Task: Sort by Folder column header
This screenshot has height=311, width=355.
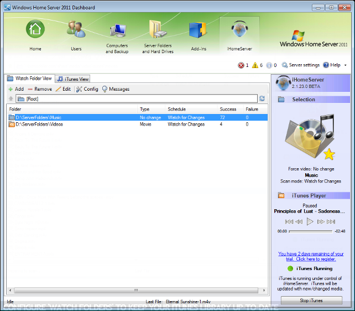Action: [x=72, y=109]
